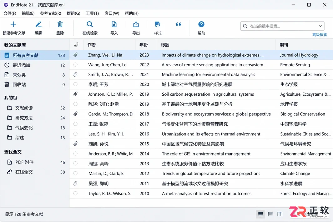Click the 高级搜索 link

click(x=320, y=35)
